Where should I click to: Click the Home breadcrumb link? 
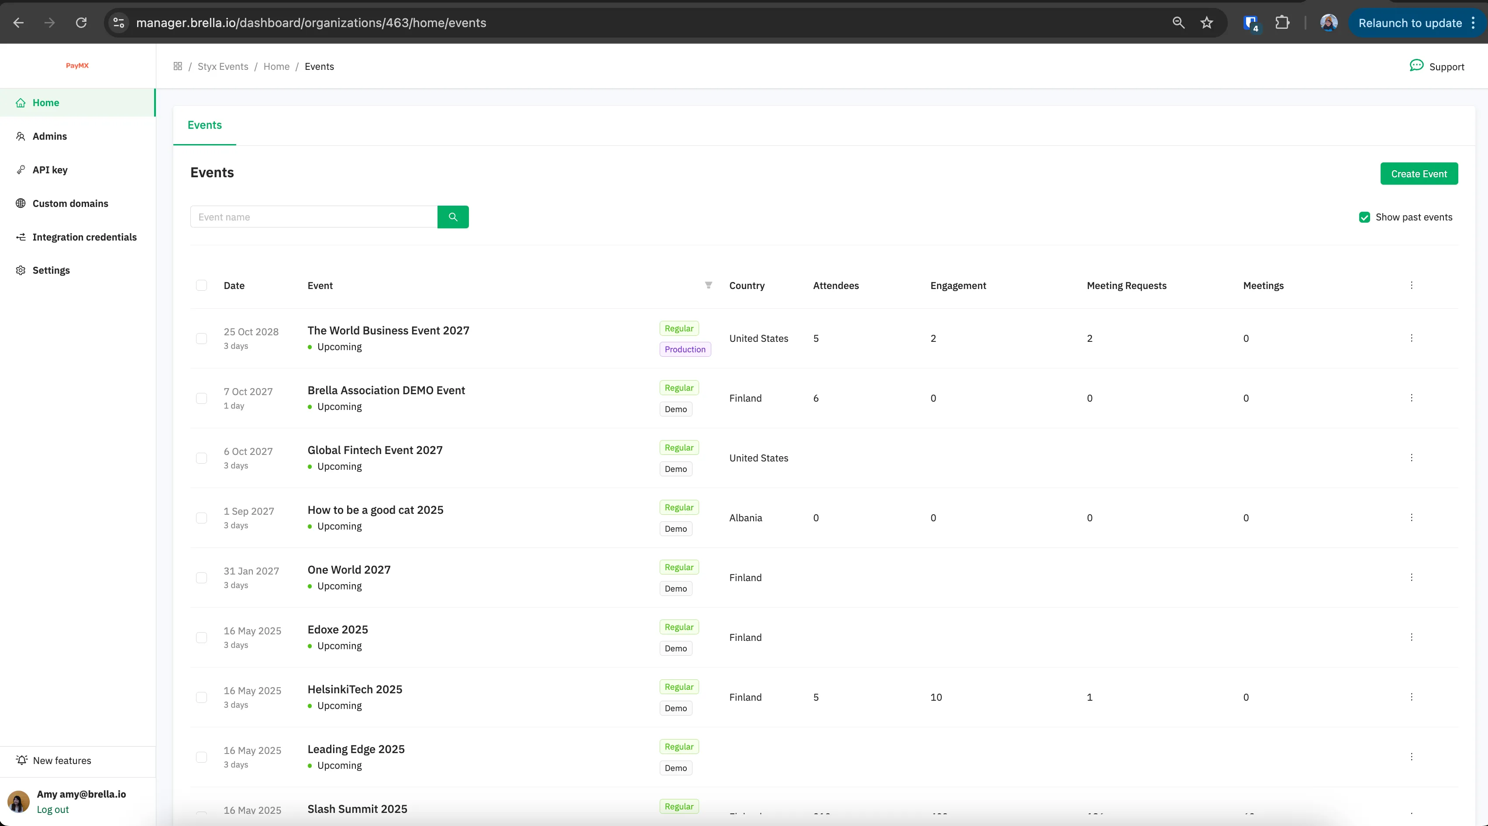(x=276, y=66)
